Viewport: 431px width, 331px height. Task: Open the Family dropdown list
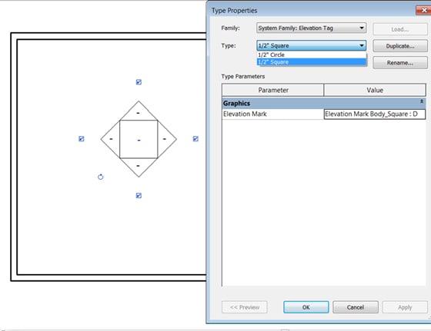click(x=311, y=28)
